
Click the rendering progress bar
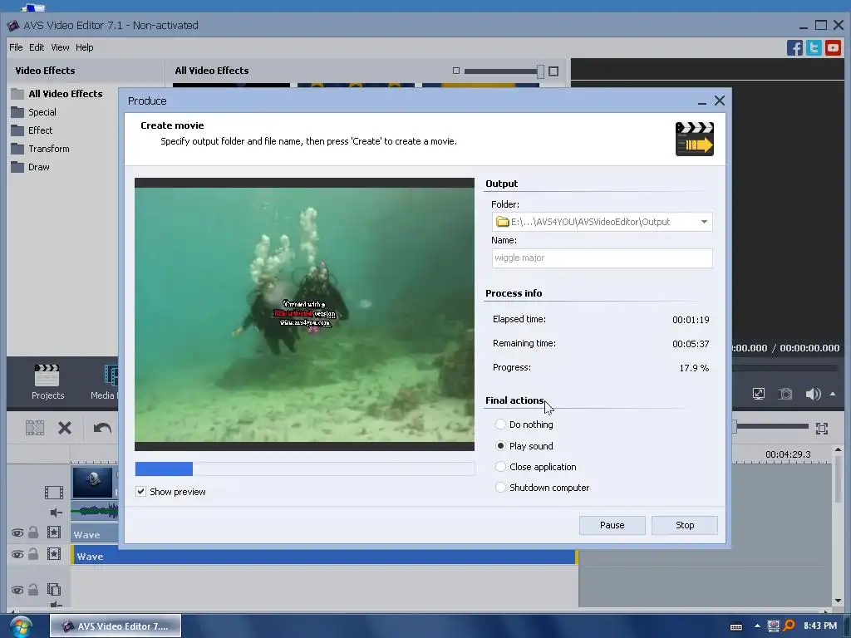[x=304, y=469]
